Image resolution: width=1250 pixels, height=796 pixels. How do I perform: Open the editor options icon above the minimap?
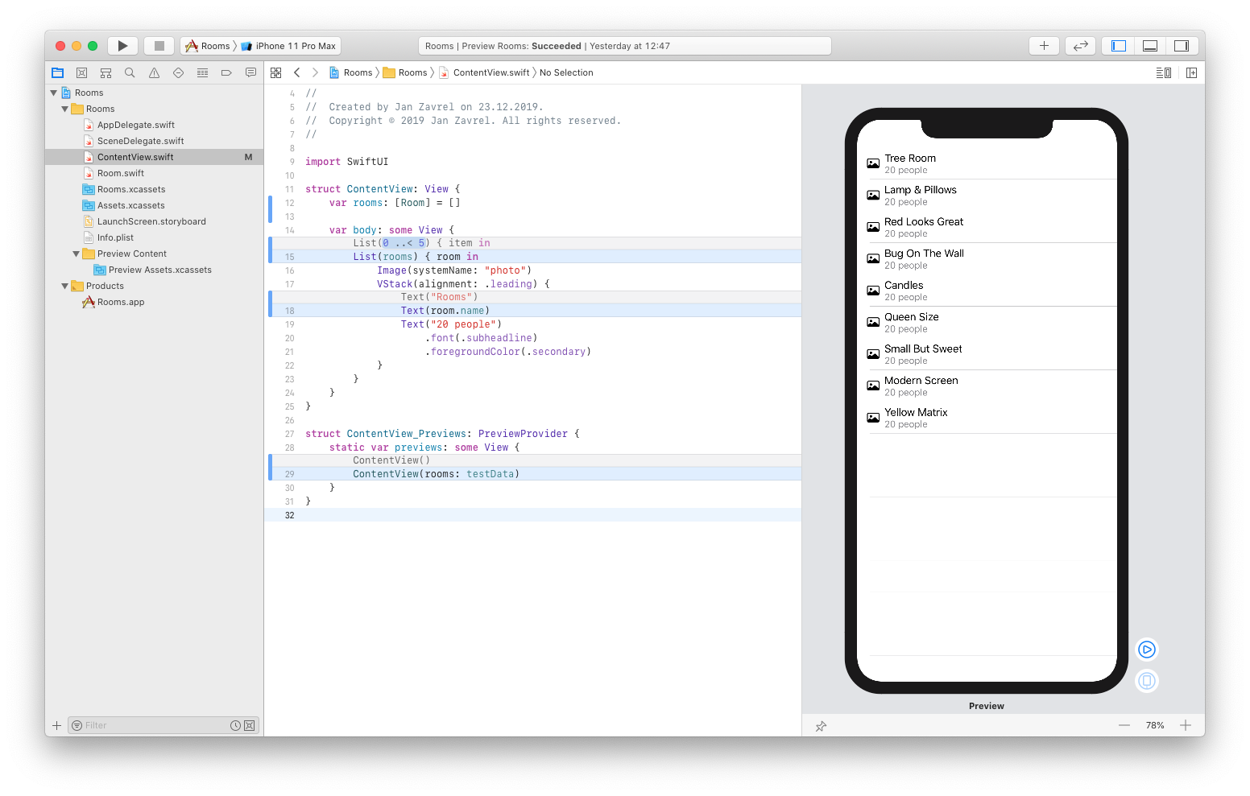1163,72
